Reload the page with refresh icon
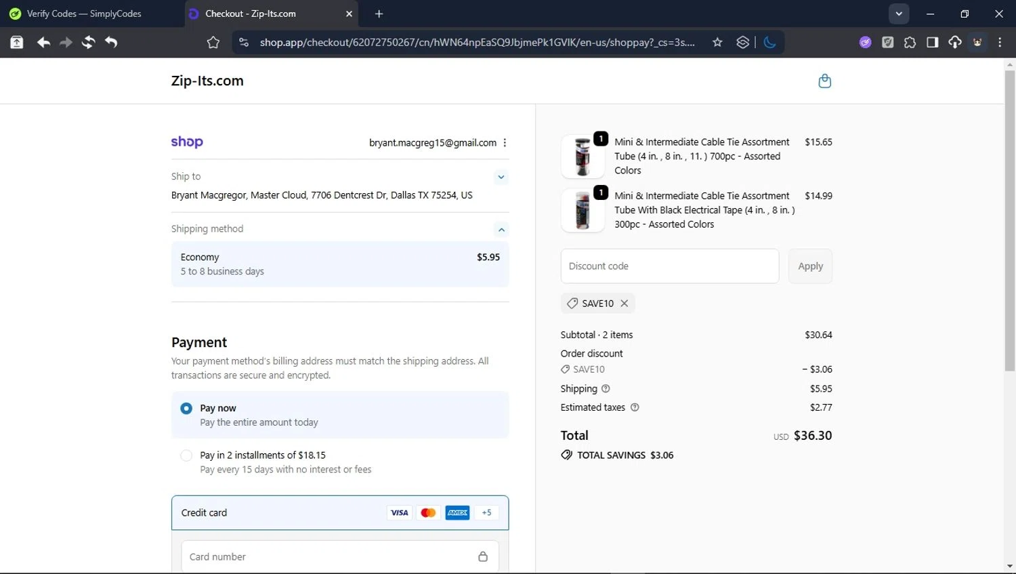 click(x=88, y=43)
